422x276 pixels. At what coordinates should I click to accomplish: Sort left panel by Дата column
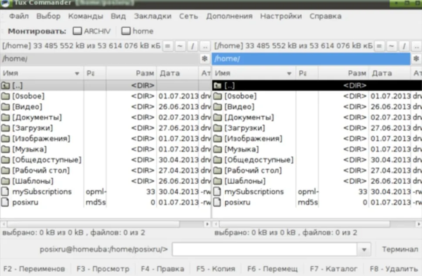[x=178, y=73]
